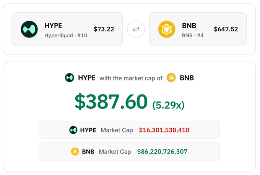The width and height of the screenshot is (260, 175).
Task: Click the 'BNB · #4' rank label
Action: tap(193, 35)
